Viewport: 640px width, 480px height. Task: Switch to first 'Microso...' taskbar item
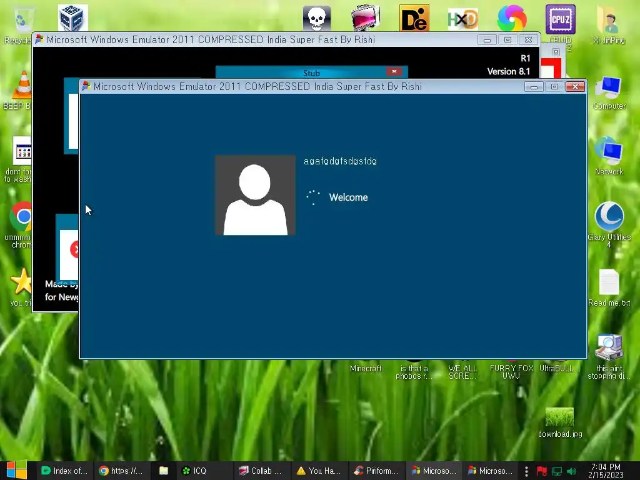434,471
